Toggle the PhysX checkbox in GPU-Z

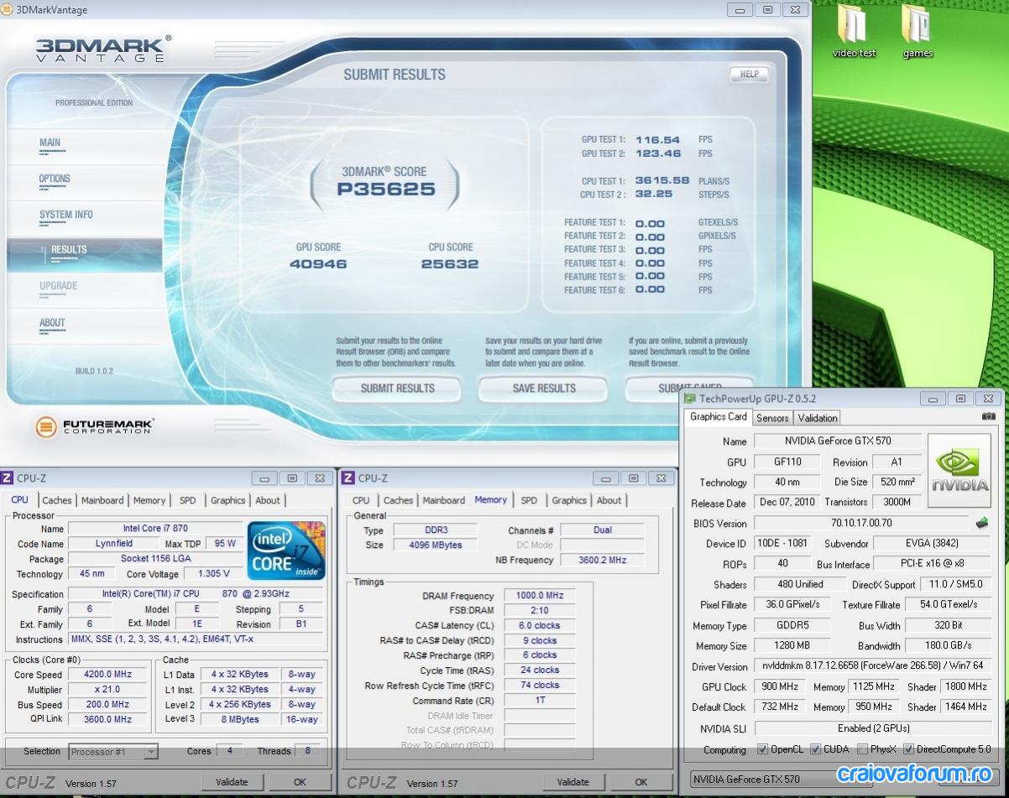862,749
